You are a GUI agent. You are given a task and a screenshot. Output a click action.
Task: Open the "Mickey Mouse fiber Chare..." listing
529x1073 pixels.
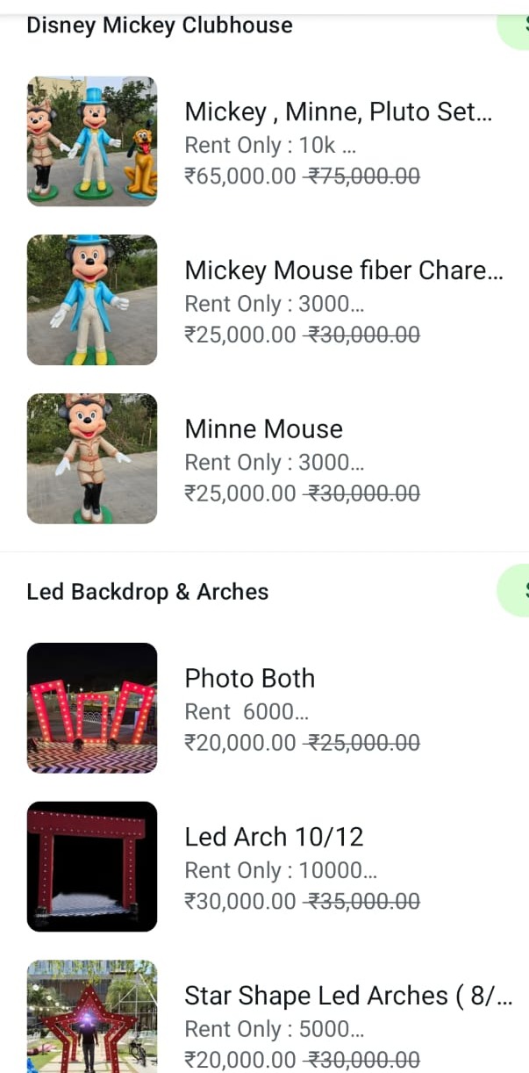click(x=343, y=270)
